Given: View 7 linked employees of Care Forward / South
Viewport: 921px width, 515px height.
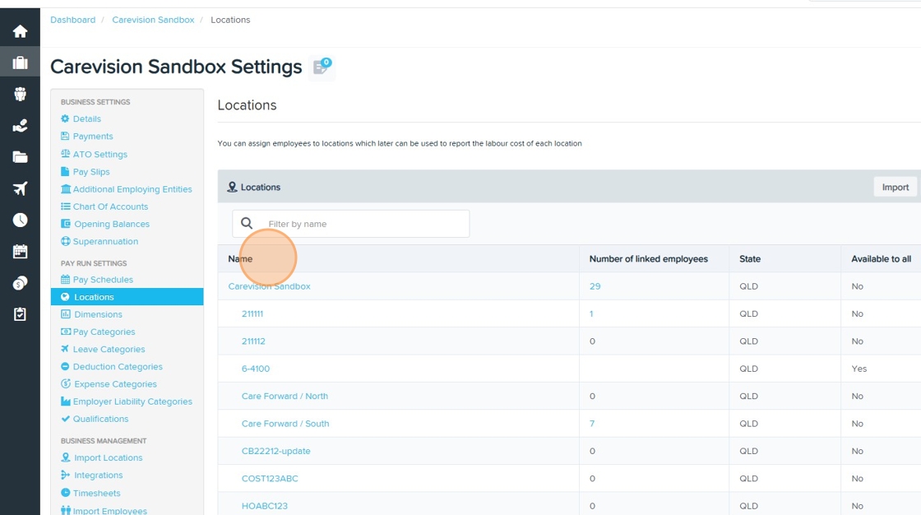Looking at the screenshot, I should tap(592, 424).
